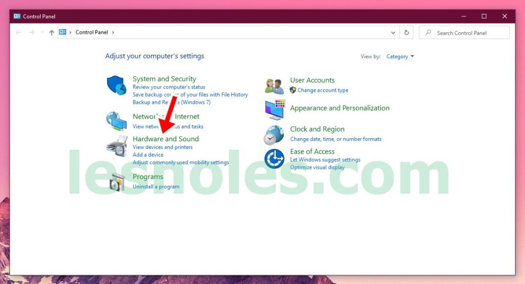Go up one level with Up arrow
This screenshot has height=284, width=525.
click(52, 32)
